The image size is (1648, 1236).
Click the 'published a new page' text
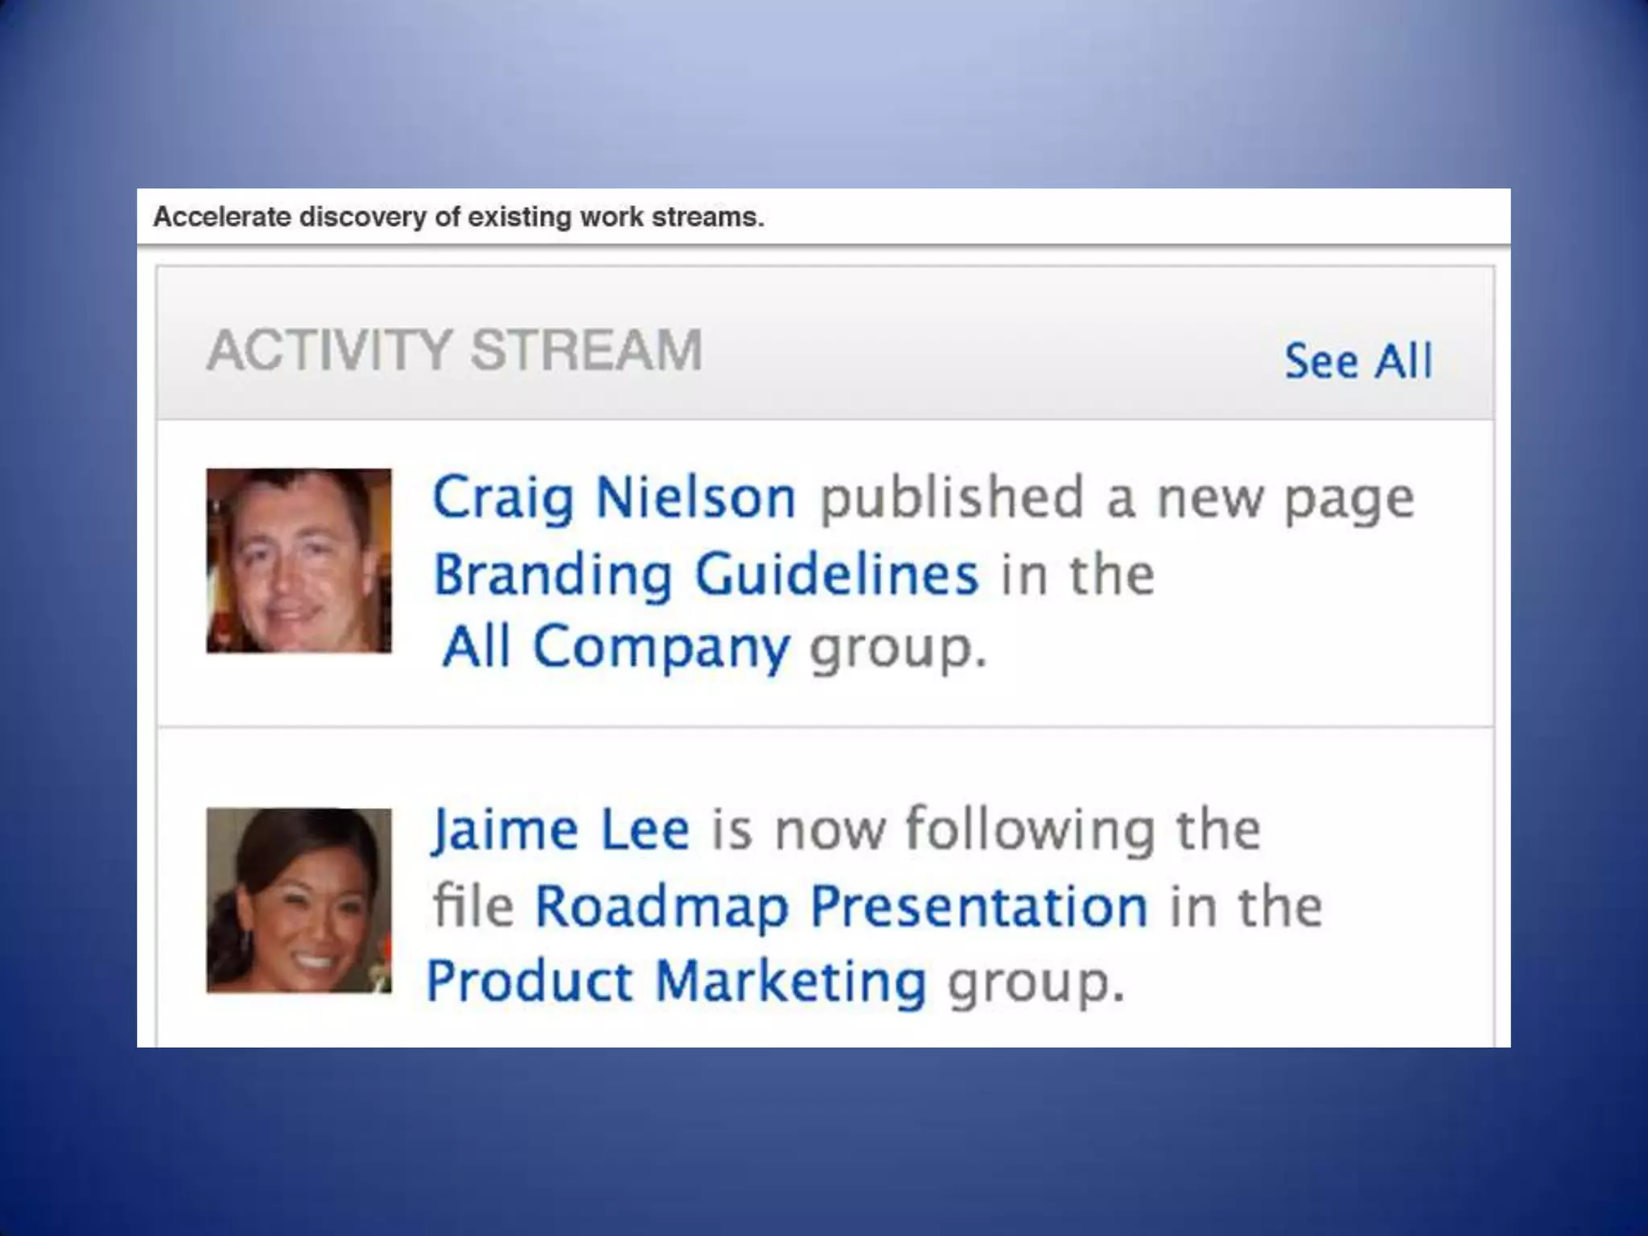click(x=1116, y=499)
